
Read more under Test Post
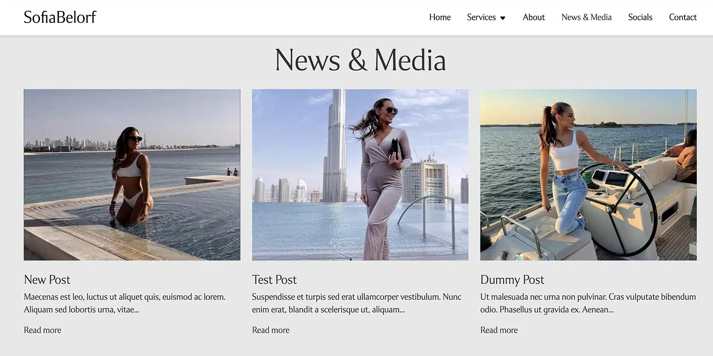(271, 330)
